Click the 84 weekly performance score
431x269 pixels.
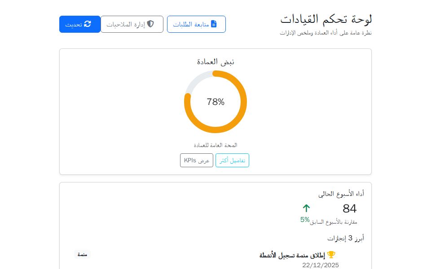click(x=350, y=208)
